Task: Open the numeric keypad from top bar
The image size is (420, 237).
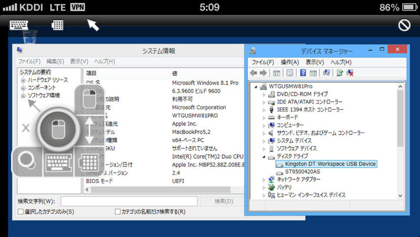Action: (57, 25)
